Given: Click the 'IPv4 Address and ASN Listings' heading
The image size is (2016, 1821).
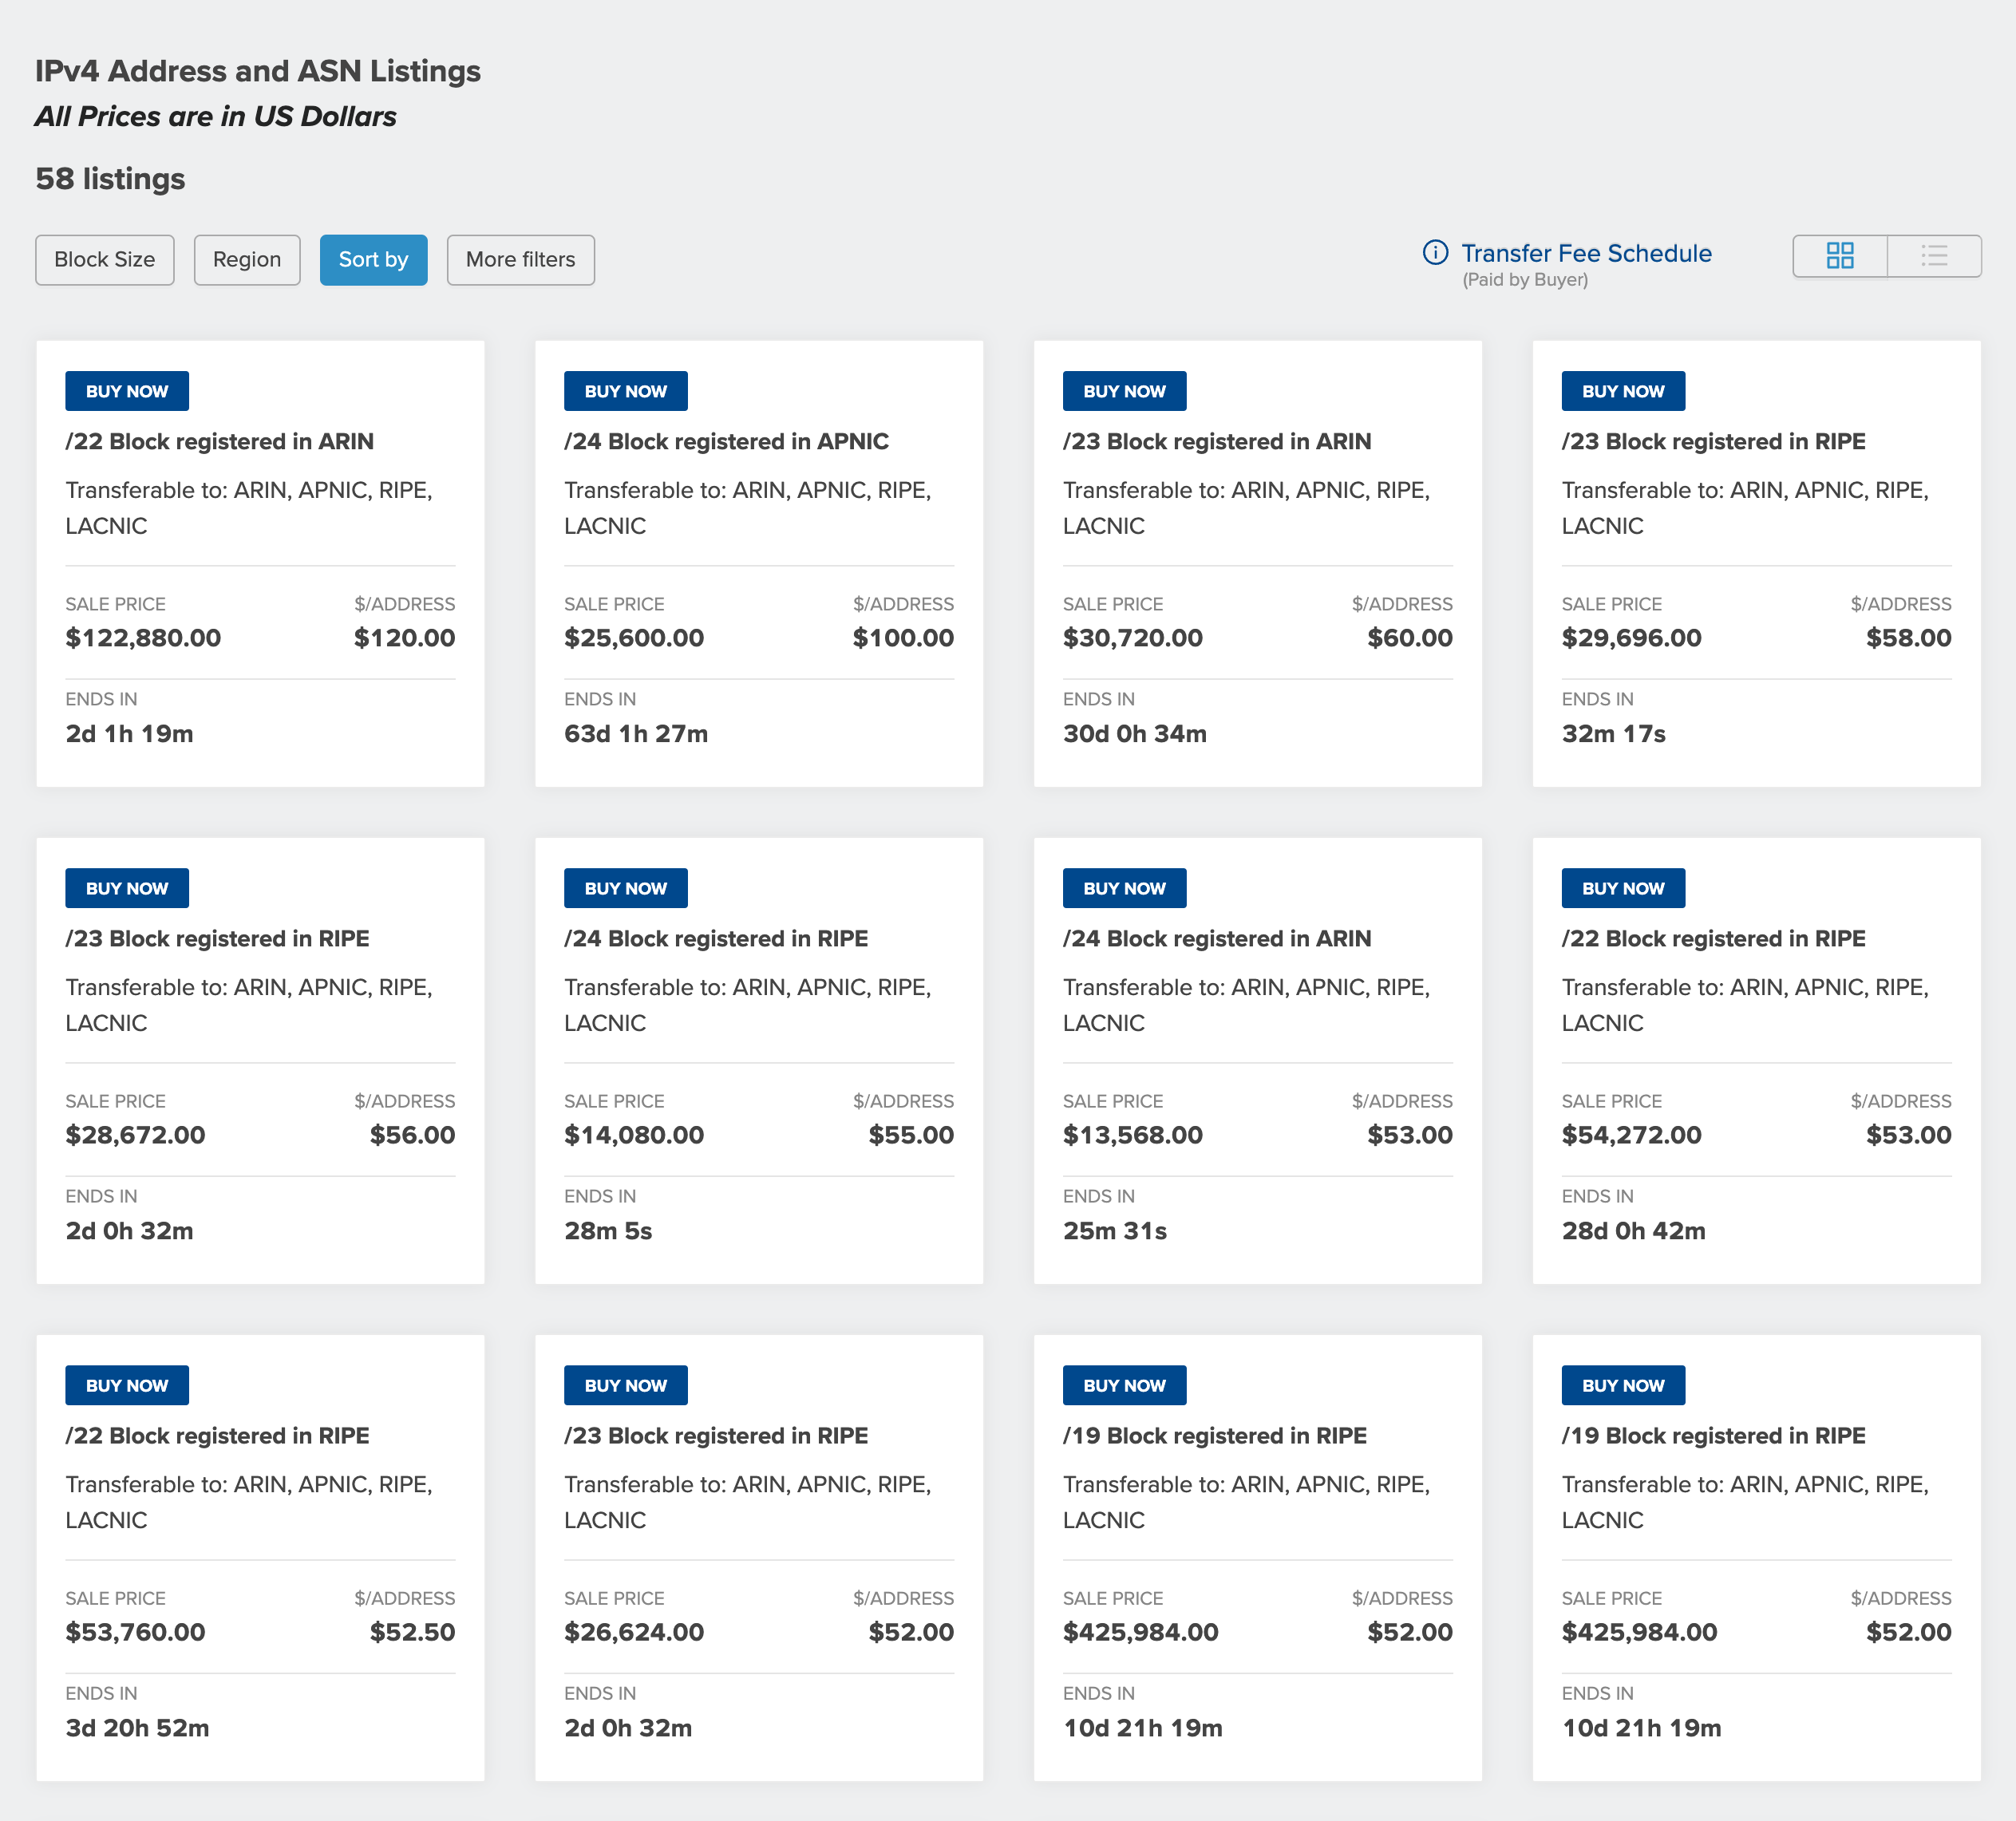Looking at the screenshot, I should point(258,71).
